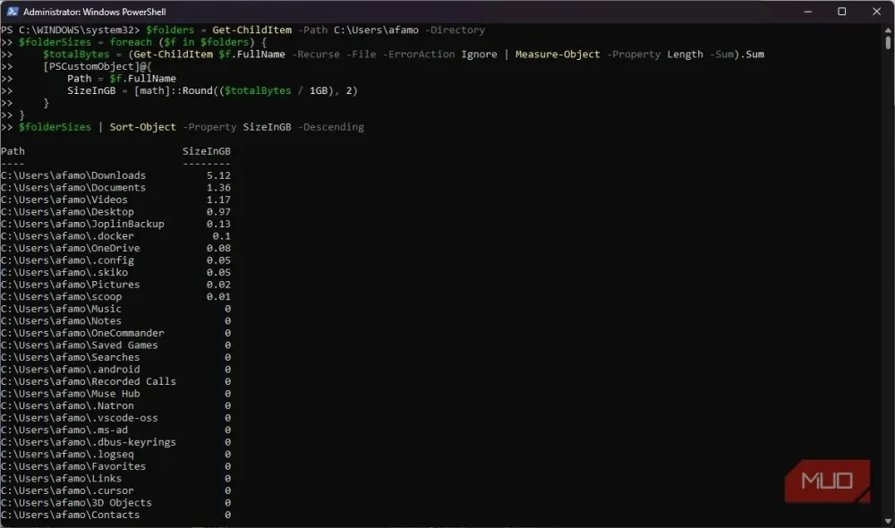Image resolution: width=895 pixels, height=528 pixels.
Task: Close the Administrator PowerShell window
Action: 877,12
